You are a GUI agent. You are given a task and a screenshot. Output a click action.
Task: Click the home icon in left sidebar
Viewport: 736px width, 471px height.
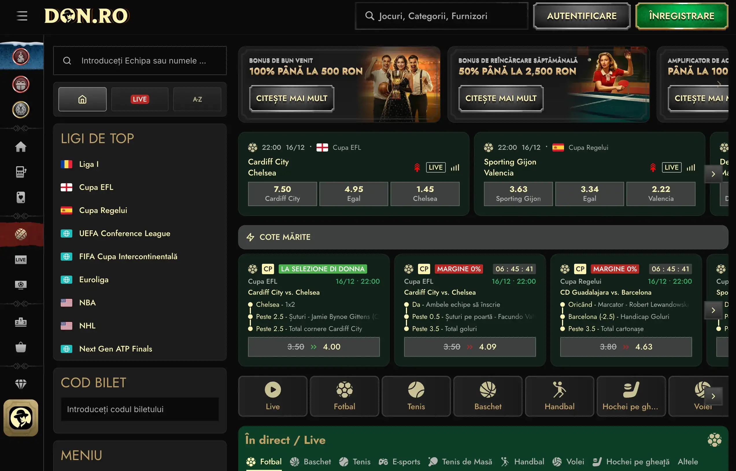[21, 147]
